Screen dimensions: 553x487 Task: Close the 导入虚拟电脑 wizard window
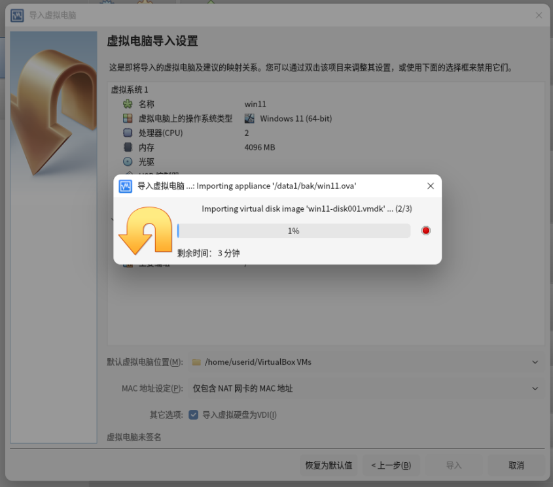539,16
